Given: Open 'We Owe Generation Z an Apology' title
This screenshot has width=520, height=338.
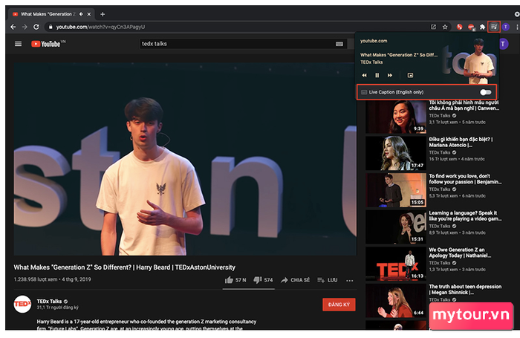Looking at the screenshot, I should [x=460, y=253].
